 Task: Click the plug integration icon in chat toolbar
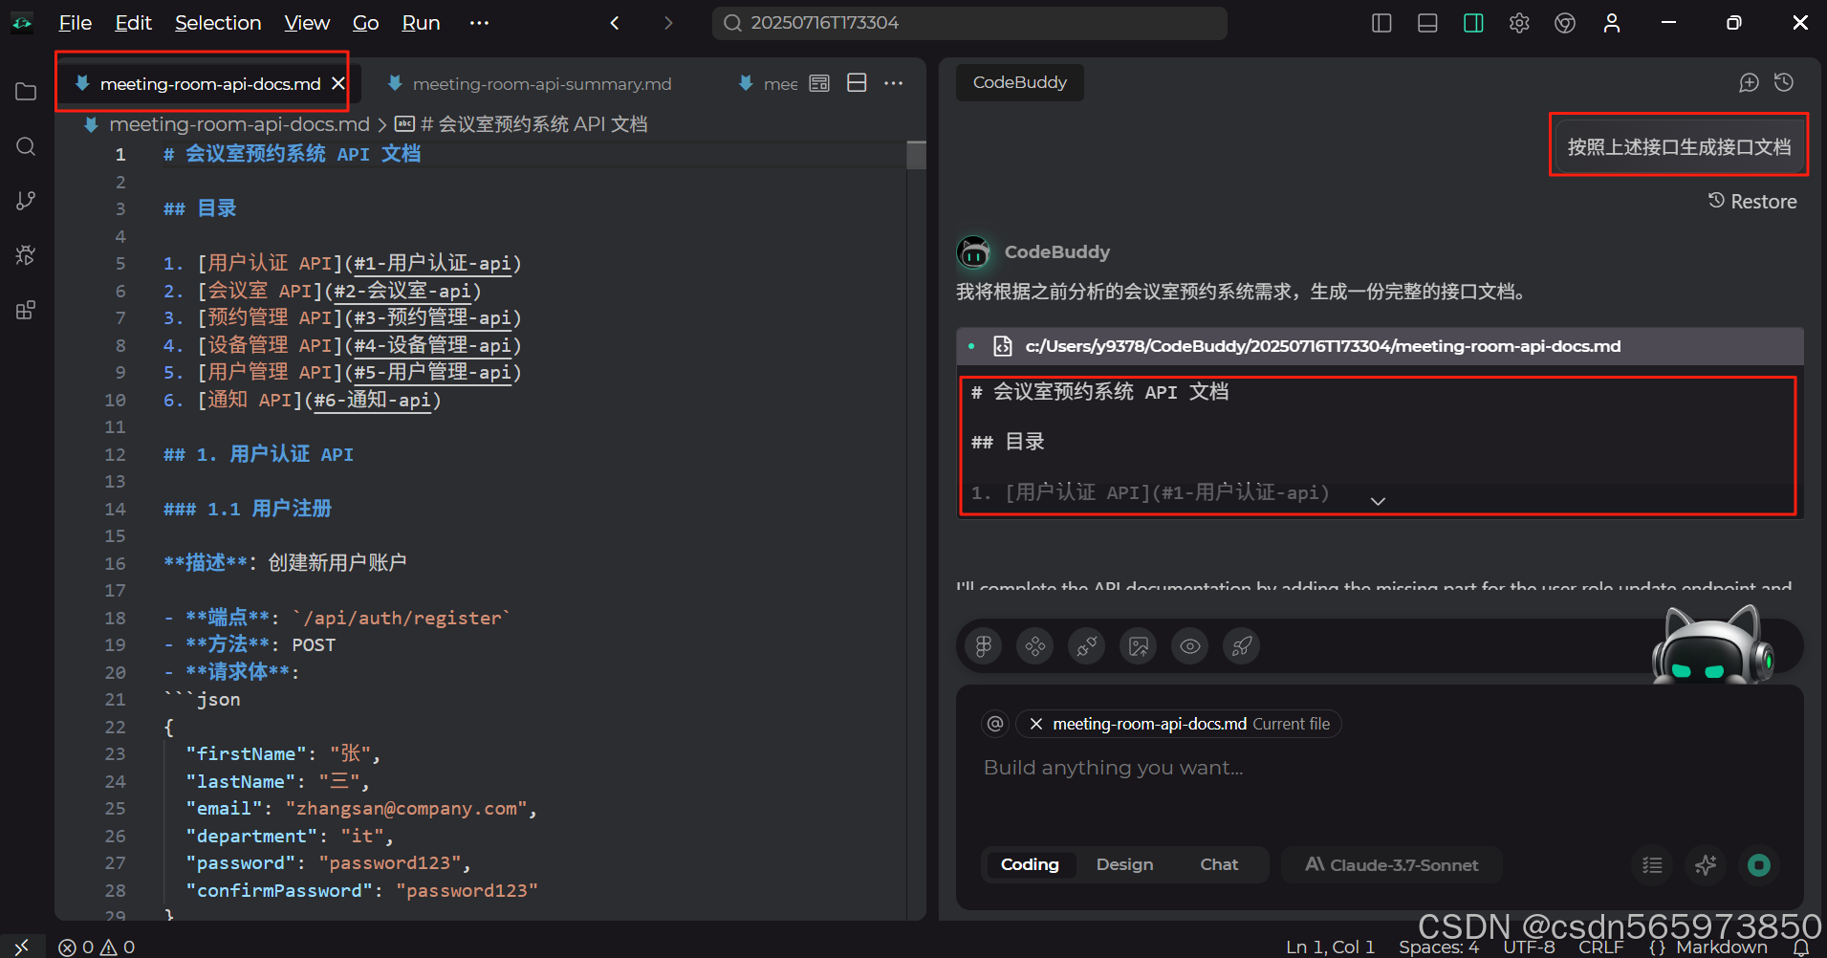pos(1086,647)
